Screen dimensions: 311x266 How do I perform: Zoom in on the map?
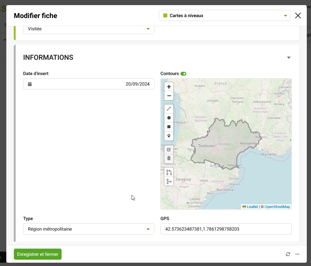(x=169, y=87)
